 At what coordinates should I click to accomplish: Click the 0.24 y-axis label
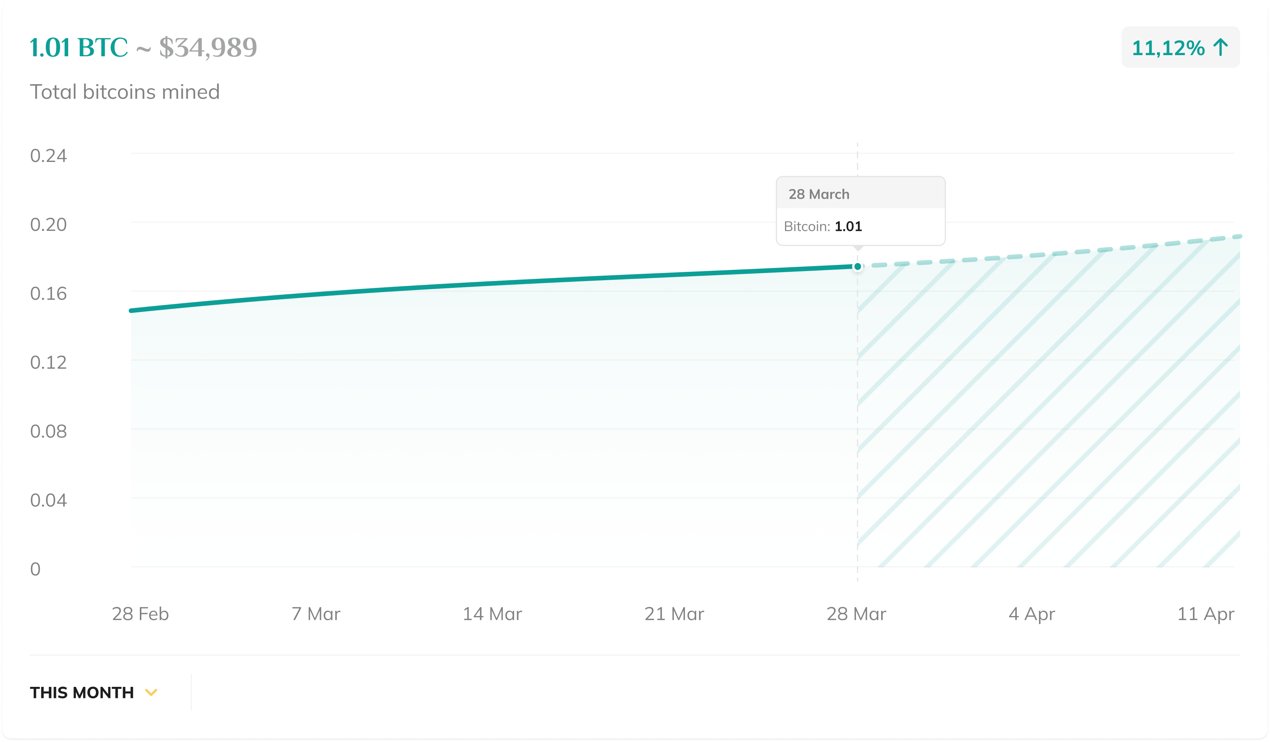click(48, 156)
